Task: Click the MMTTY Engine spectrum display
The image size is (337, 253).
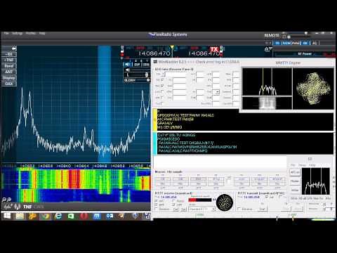Action: (267, 82)
